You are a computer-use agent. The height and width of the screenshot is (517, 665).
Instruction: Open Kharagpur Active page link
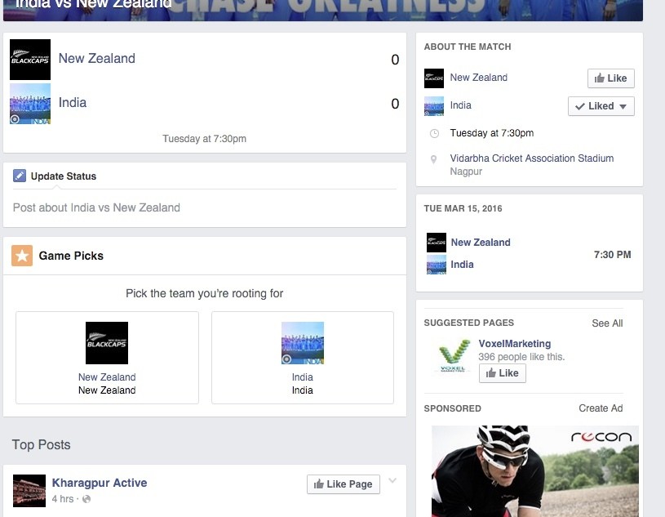tap(100, 483)
